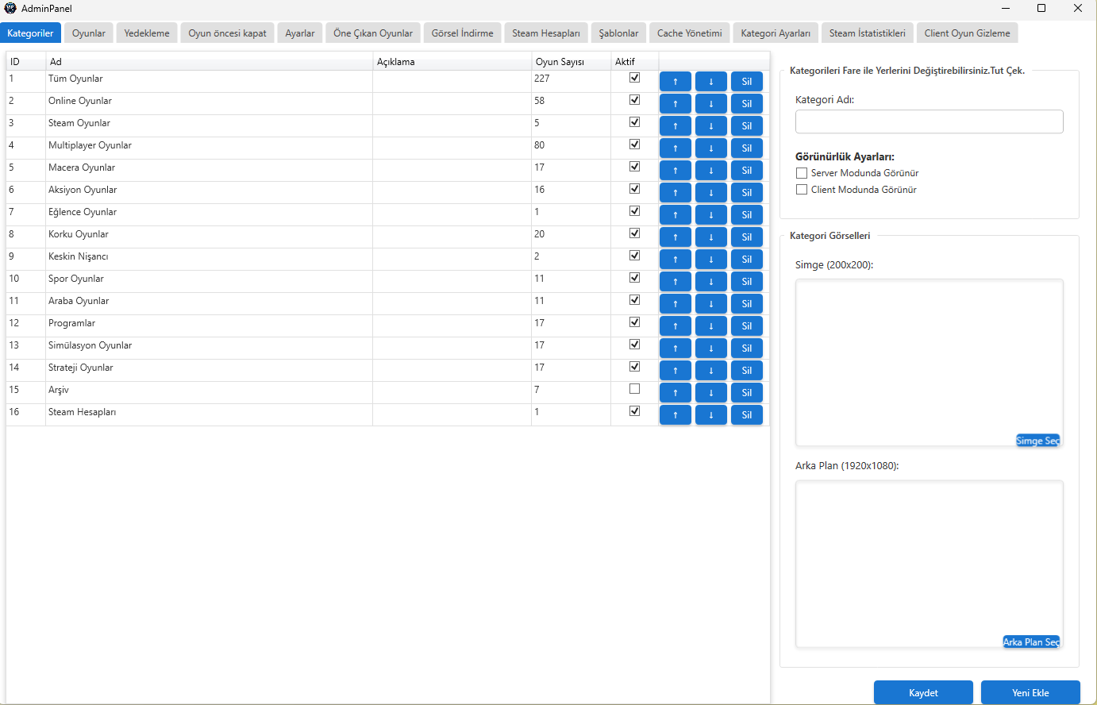Viewport: 1097px width, 705px height.
Task: Switch to Yedekleme tab
Action: 147,33
